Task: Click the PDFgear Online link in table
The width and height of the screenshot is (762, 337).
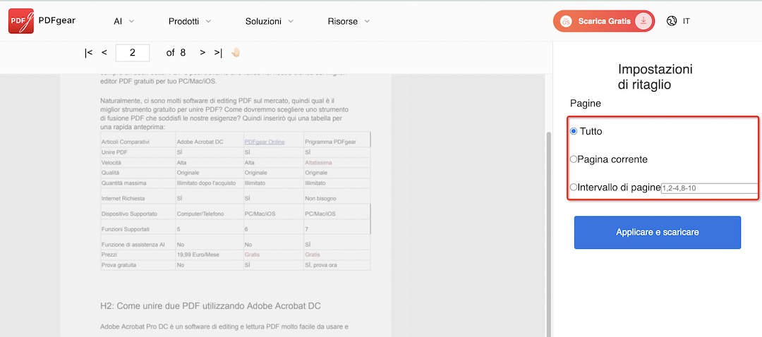Action: (264, 142)
